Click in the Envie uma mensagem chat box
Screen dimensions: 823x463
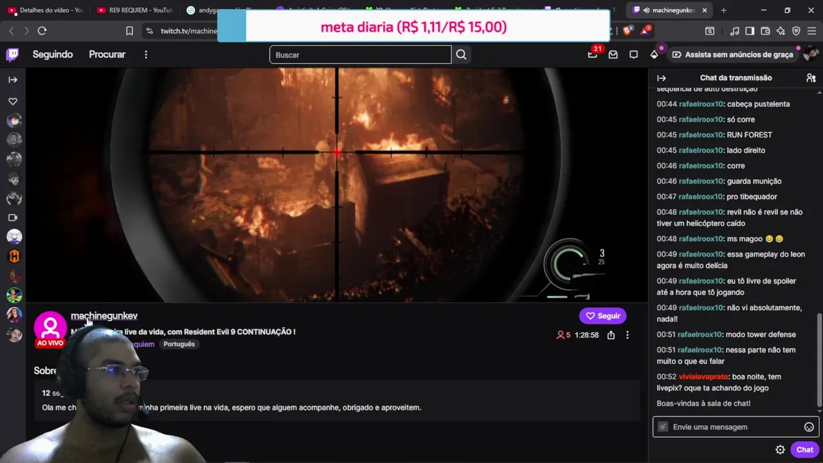pyautogui.click(x=734, y=427)
